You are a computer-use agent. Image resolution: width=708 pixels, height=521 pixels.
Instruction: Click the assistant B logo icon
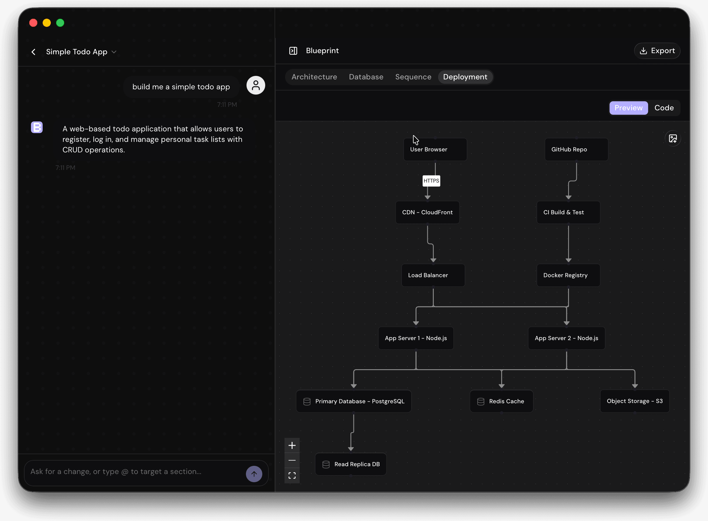pos(37,128)
